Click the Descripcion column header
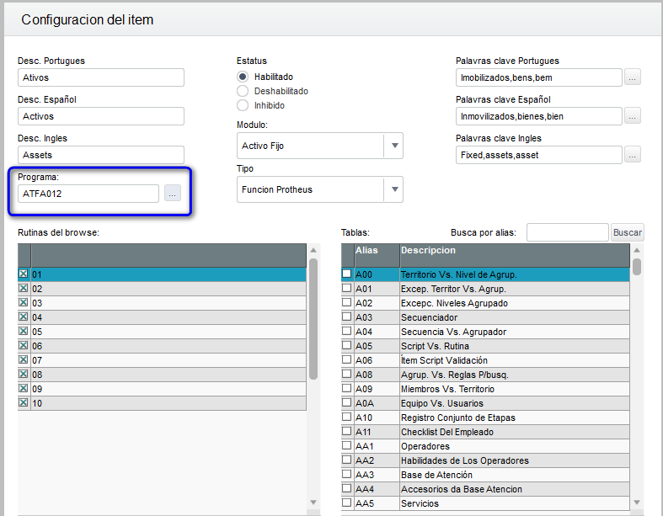The image size is (663, 516). (515, 255)
